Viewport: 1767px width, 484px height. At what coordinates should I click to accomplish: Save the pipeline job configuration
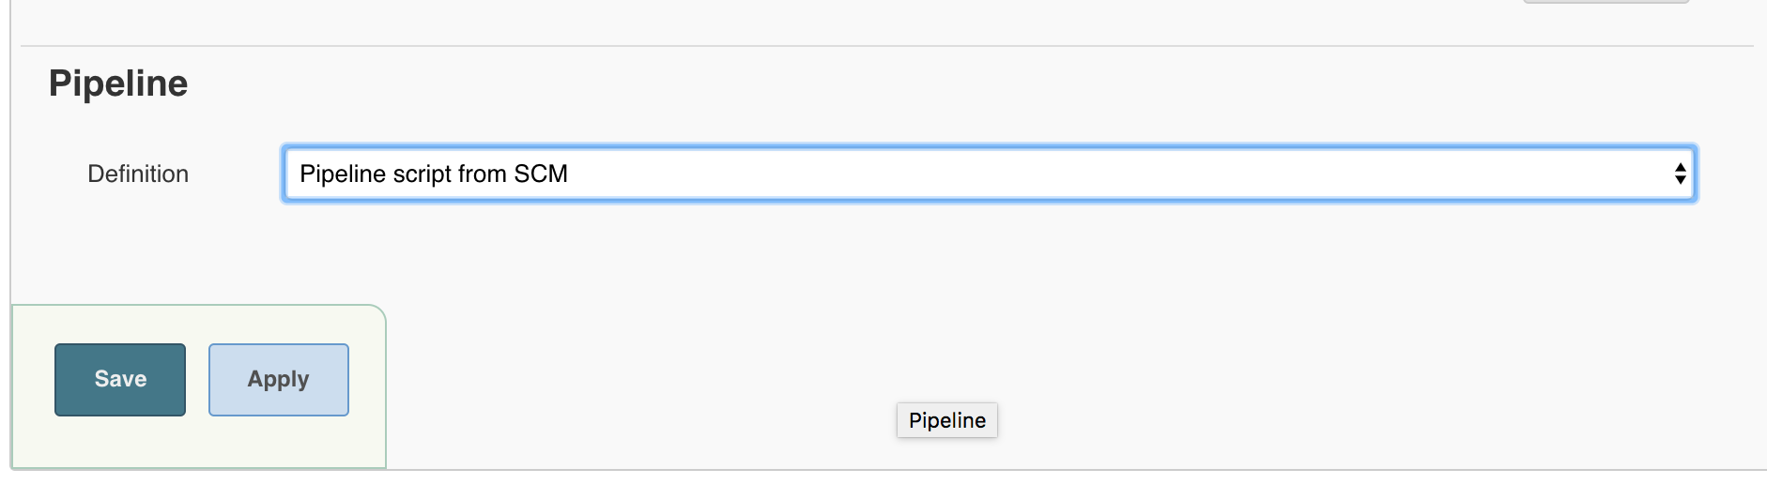pos(120,379)
